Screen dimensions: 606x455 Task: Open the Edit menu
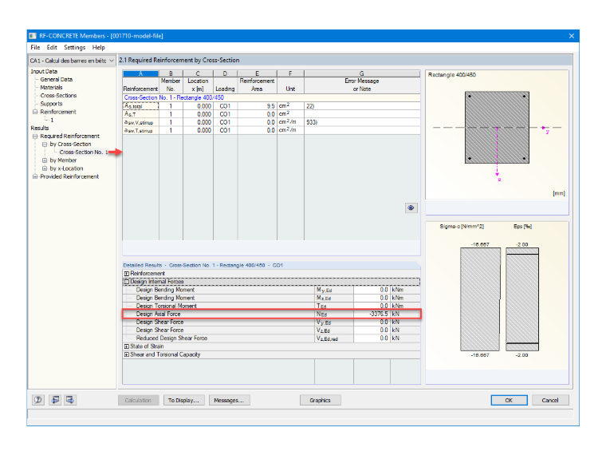(x=52, y=47)
